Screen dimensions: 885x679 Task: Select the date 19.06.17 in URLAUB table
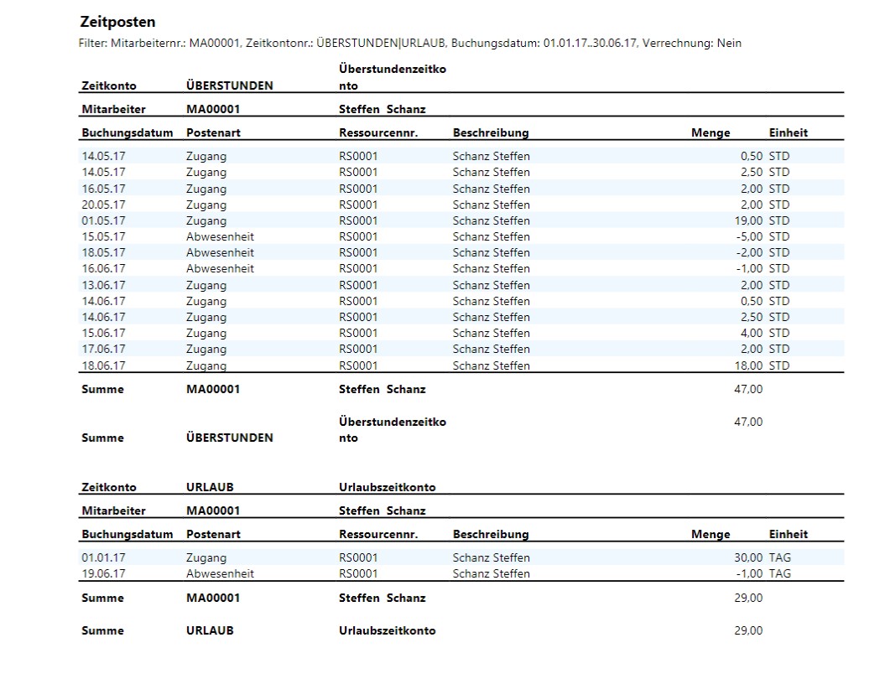coord(103,573)
